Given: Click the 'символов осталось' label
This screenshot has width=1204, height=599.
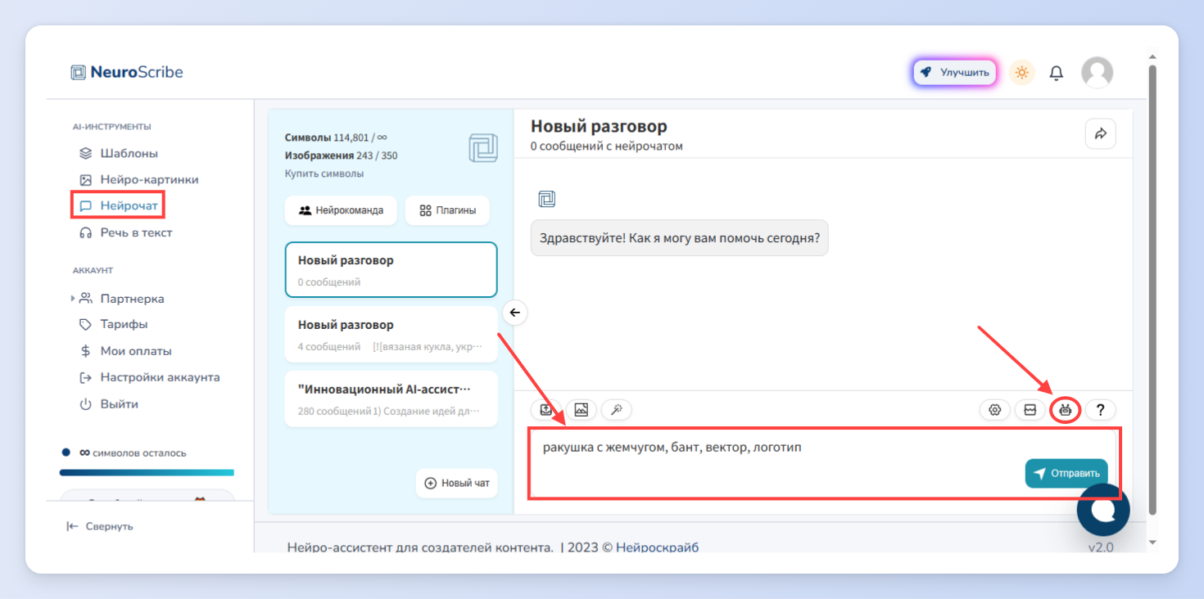Looking at the screenshot, I should [133, 453].
